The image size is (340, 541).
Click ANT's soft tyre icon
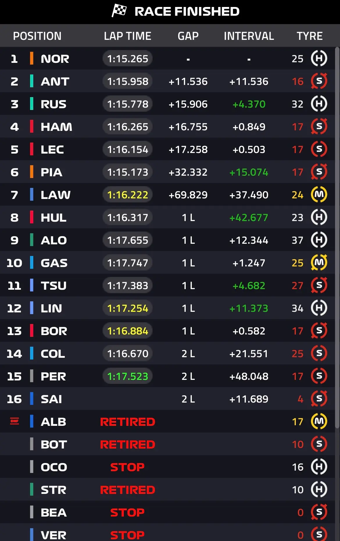coord(319,81)
